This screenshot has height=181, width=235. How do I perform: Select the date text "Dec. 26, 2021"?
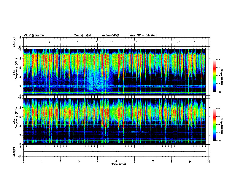pos(83,35)
